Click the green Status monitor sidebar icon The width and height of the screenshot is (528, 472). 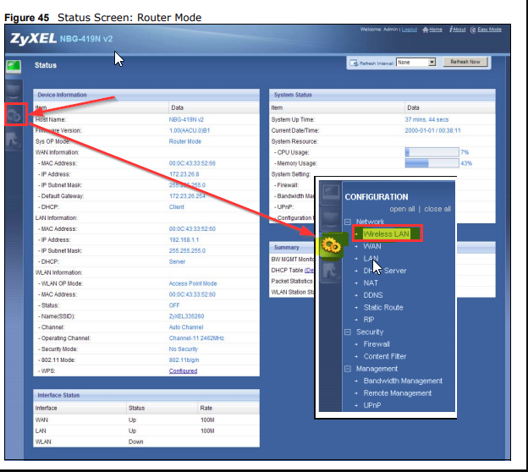(14, 65)
